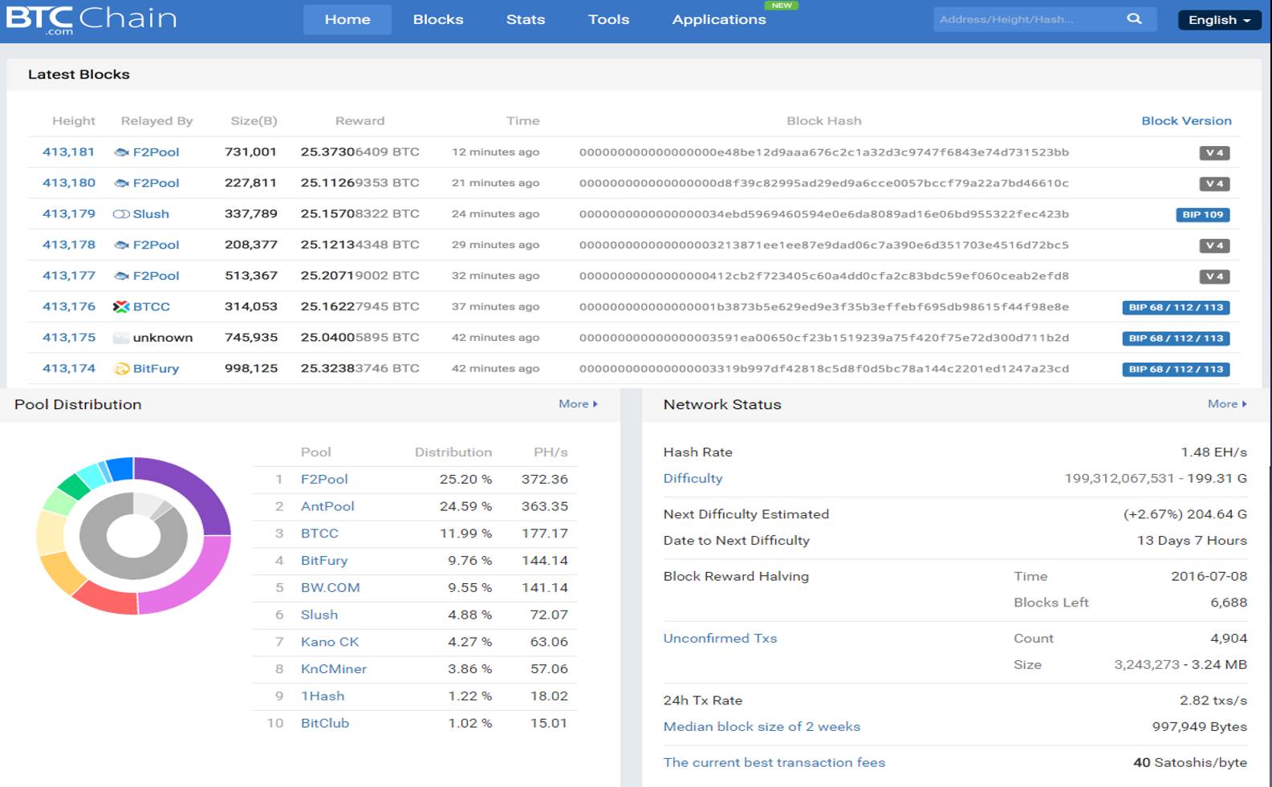Image resolution: width=1272 pixels, height=787 pixels.
Task: Click the hash of block 413,176
Action: [824, 306]
